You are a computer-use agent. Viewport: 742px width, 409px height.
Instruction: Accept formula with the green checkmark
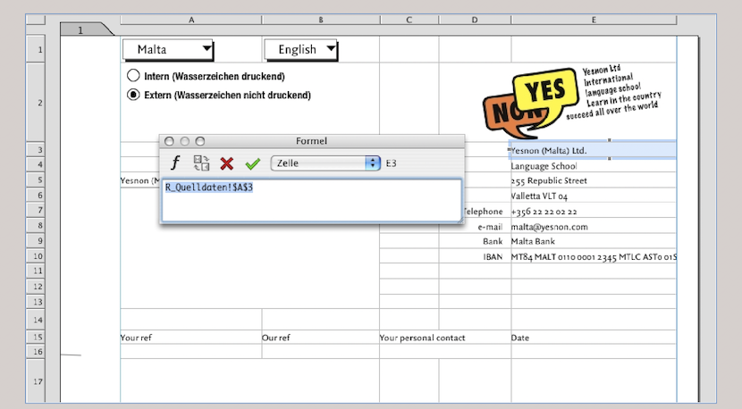(x=252, y=163)
